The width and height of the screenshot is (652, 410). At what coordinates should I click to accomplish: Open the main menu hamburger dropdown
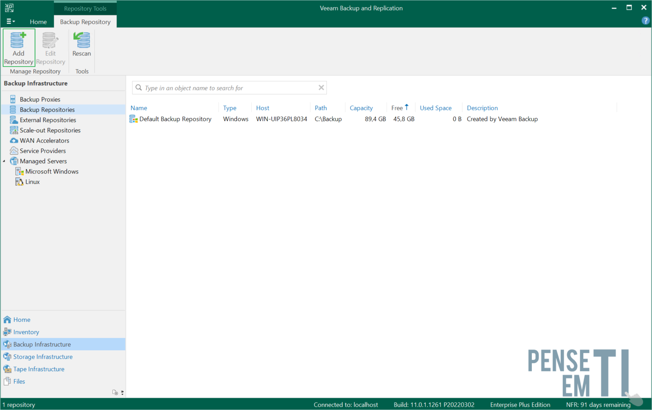pyautogui.click(x=10, y=21)
